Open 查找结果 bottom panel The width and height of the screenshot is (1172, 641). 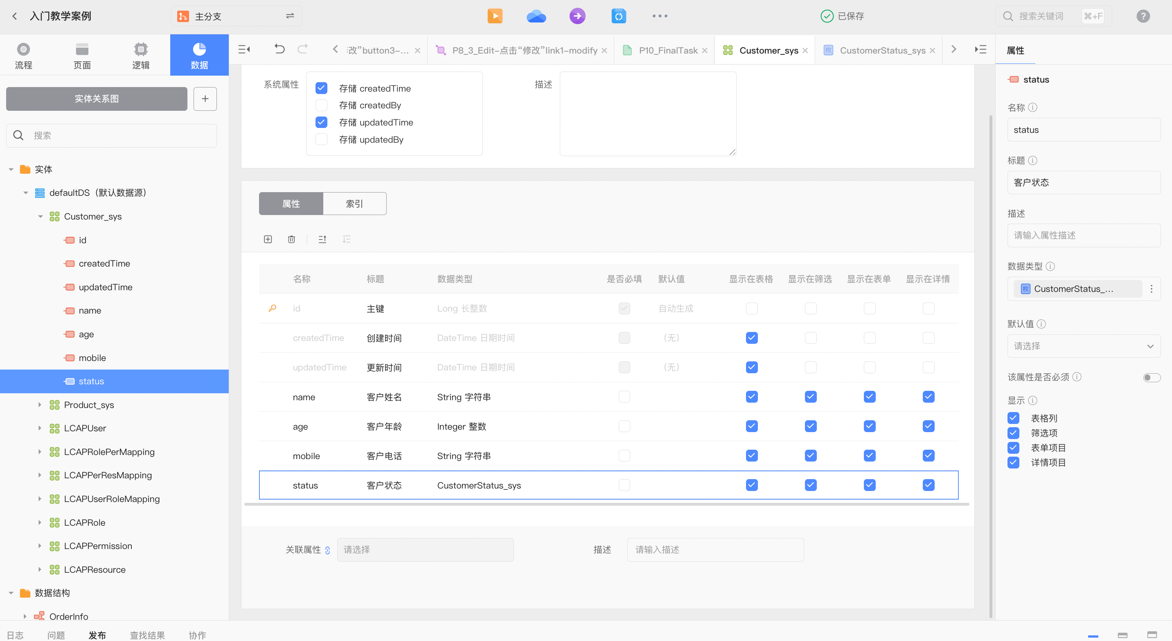[x=147, y=635]
